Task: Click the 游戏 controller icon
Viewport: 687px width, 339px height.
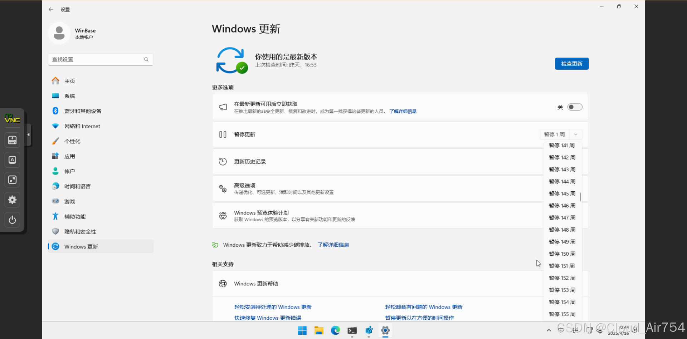Action: [x=55, y=201]
